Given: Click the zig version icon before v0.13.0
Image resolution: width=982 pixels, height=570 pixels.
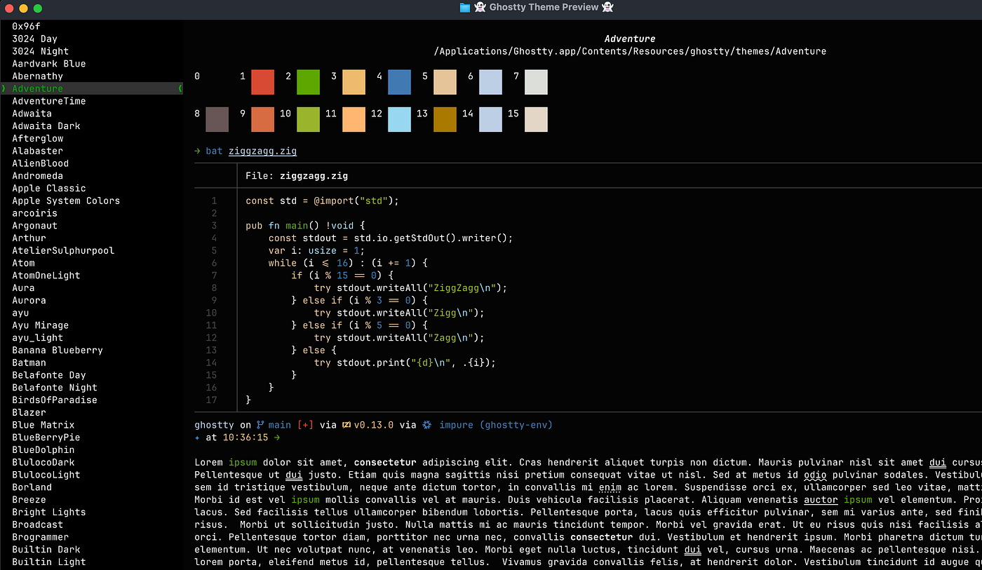Looking at the screenshot, I should coord(346,425).
